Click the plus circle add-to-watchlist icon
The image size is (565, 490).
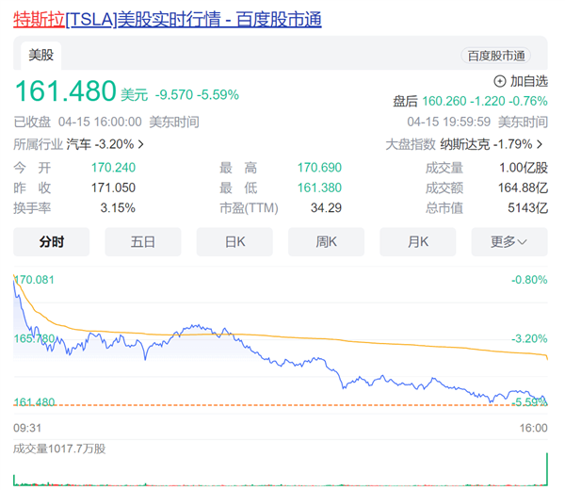pos(499,81)
